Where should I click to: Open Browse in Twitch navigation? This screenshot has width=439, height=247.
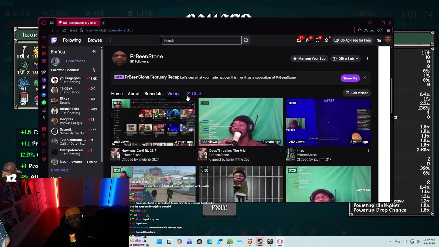pos(95,40)
